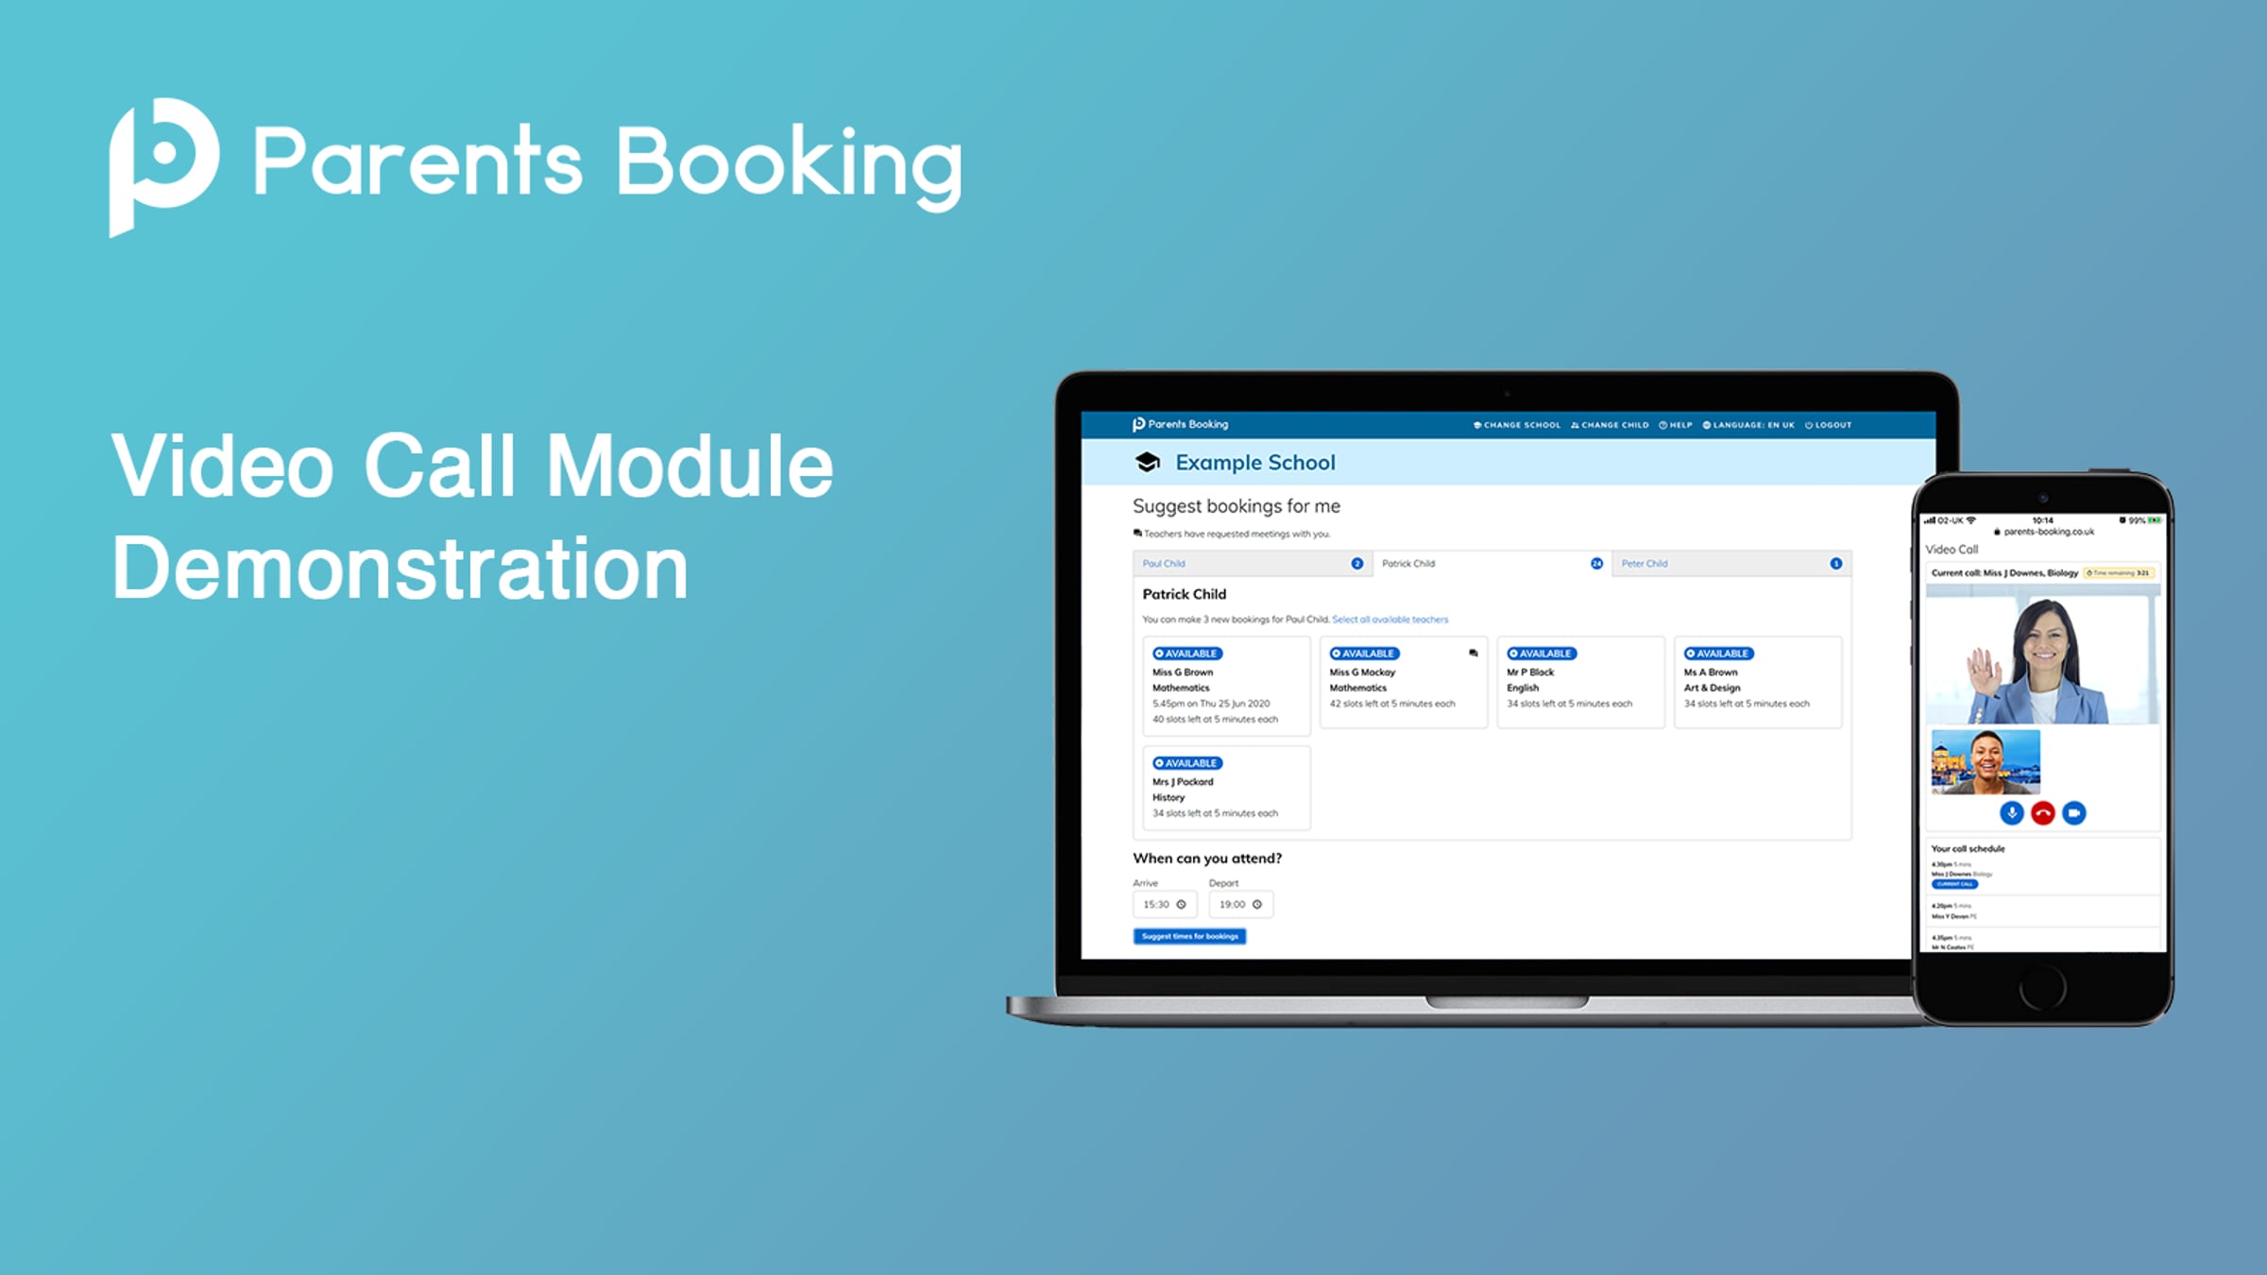Click the 'Video Call' heading on phone
Viewport: 2267px width, 1275px height.
[x=1952, y=550]
